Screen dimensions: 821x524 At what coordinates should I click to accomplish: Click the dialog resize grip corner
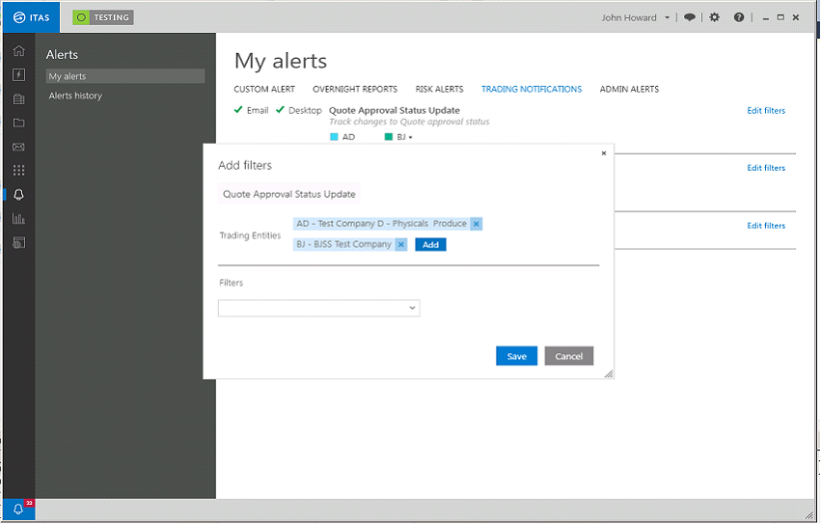click(x=609, y=373)
